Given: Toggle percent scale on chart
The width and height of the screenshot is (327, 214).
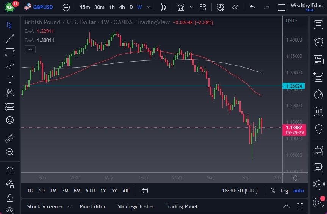Looking at the screenshot, I should click(x=272, y=191).
